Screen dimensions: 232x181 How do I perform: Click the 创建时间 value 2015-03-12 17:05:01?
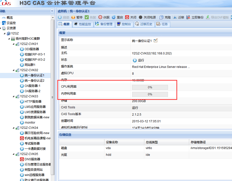coord(146,121)
